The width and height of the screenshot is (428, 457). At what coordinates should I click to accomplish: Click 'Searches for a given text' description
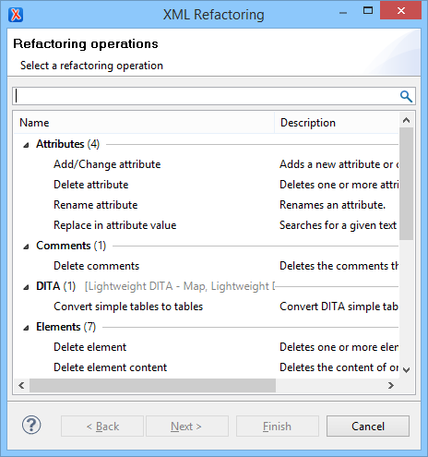[338, 225]
